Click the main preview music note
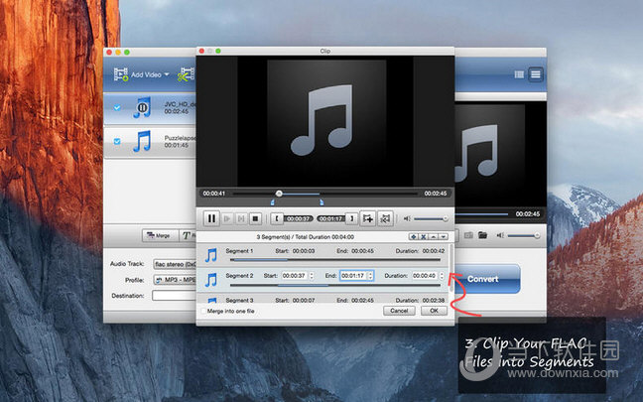 [x=475, y=153]
